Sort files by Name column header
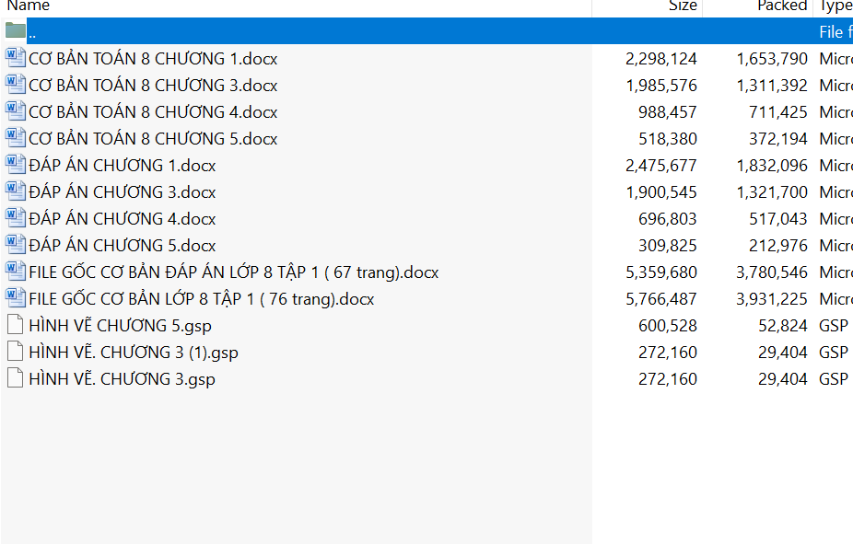The height and width of the screenshot is (544, 853). (x=28, y=6)
